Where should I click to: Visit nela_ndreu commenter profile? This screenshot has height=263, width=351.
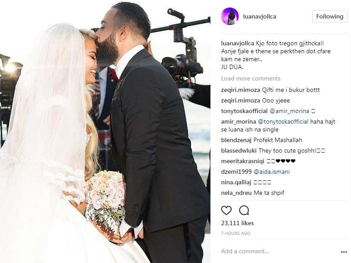click(x=236, y=193)
